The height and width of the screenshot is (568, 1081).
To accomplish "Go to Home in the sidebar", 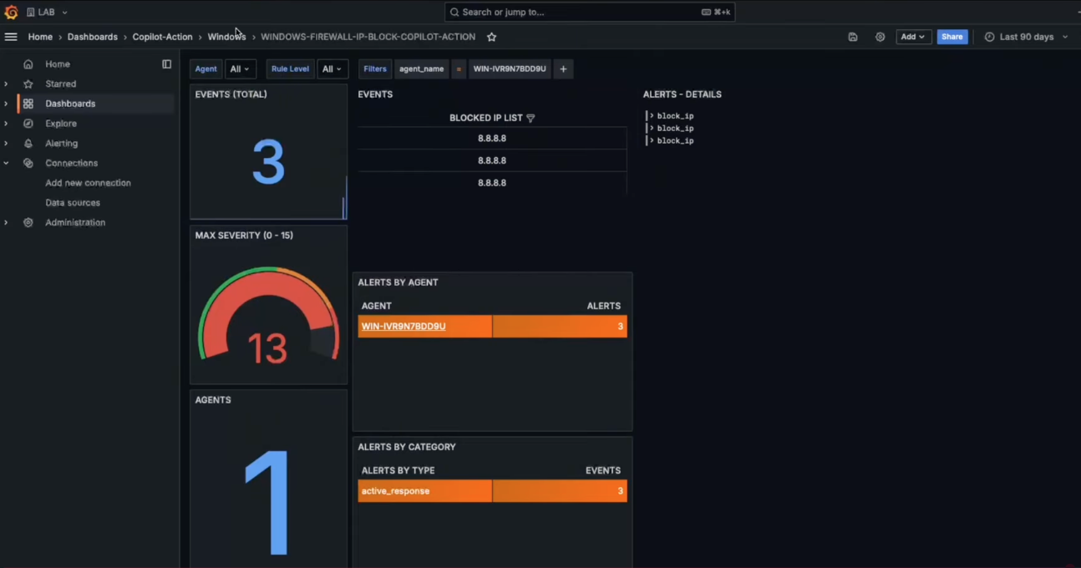I will point(58,64).
